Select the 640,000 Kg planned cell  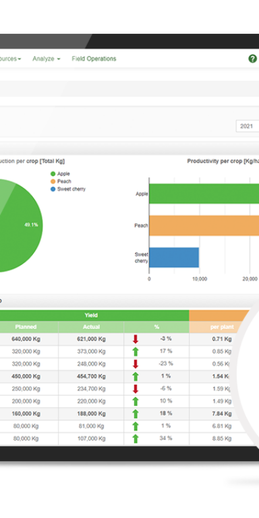tap(26, 339)
